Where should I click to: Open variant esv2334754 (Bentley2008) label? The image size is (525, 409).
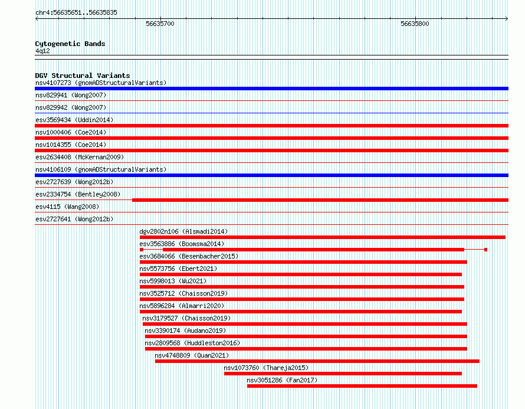[x=78, y=194]
